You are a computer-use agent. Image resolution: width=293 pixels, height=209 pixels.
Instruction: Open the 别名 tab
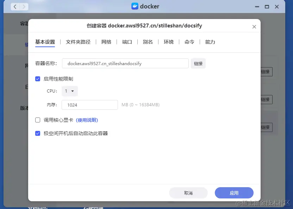coord(148,42)
